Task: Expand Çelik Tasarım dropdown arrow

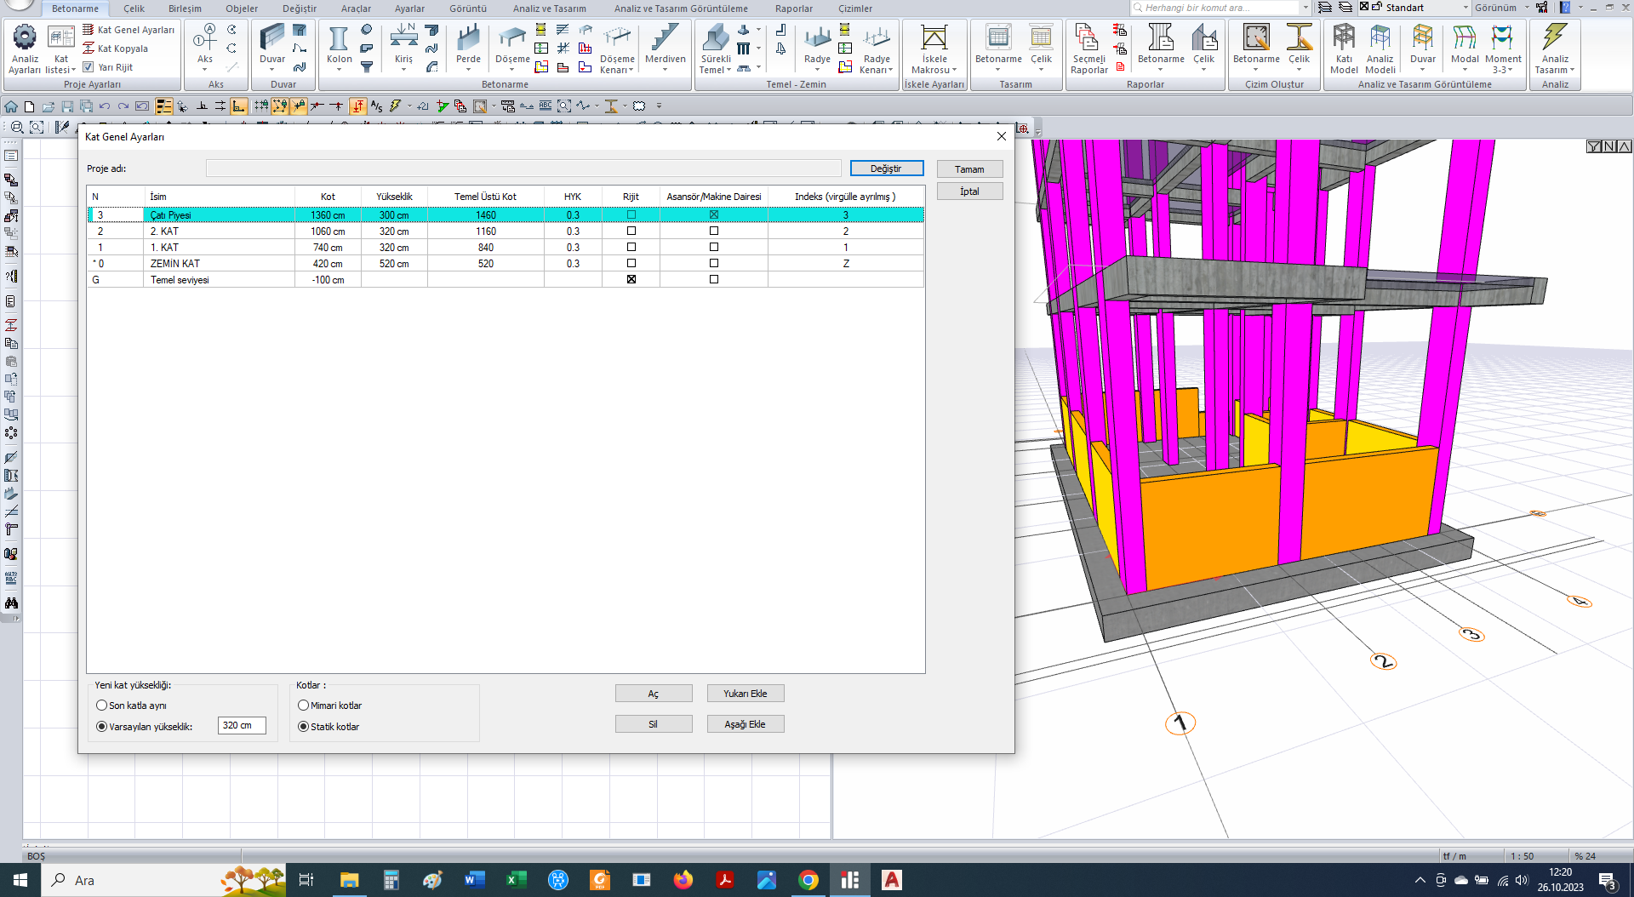Action: coord(1041,70)
